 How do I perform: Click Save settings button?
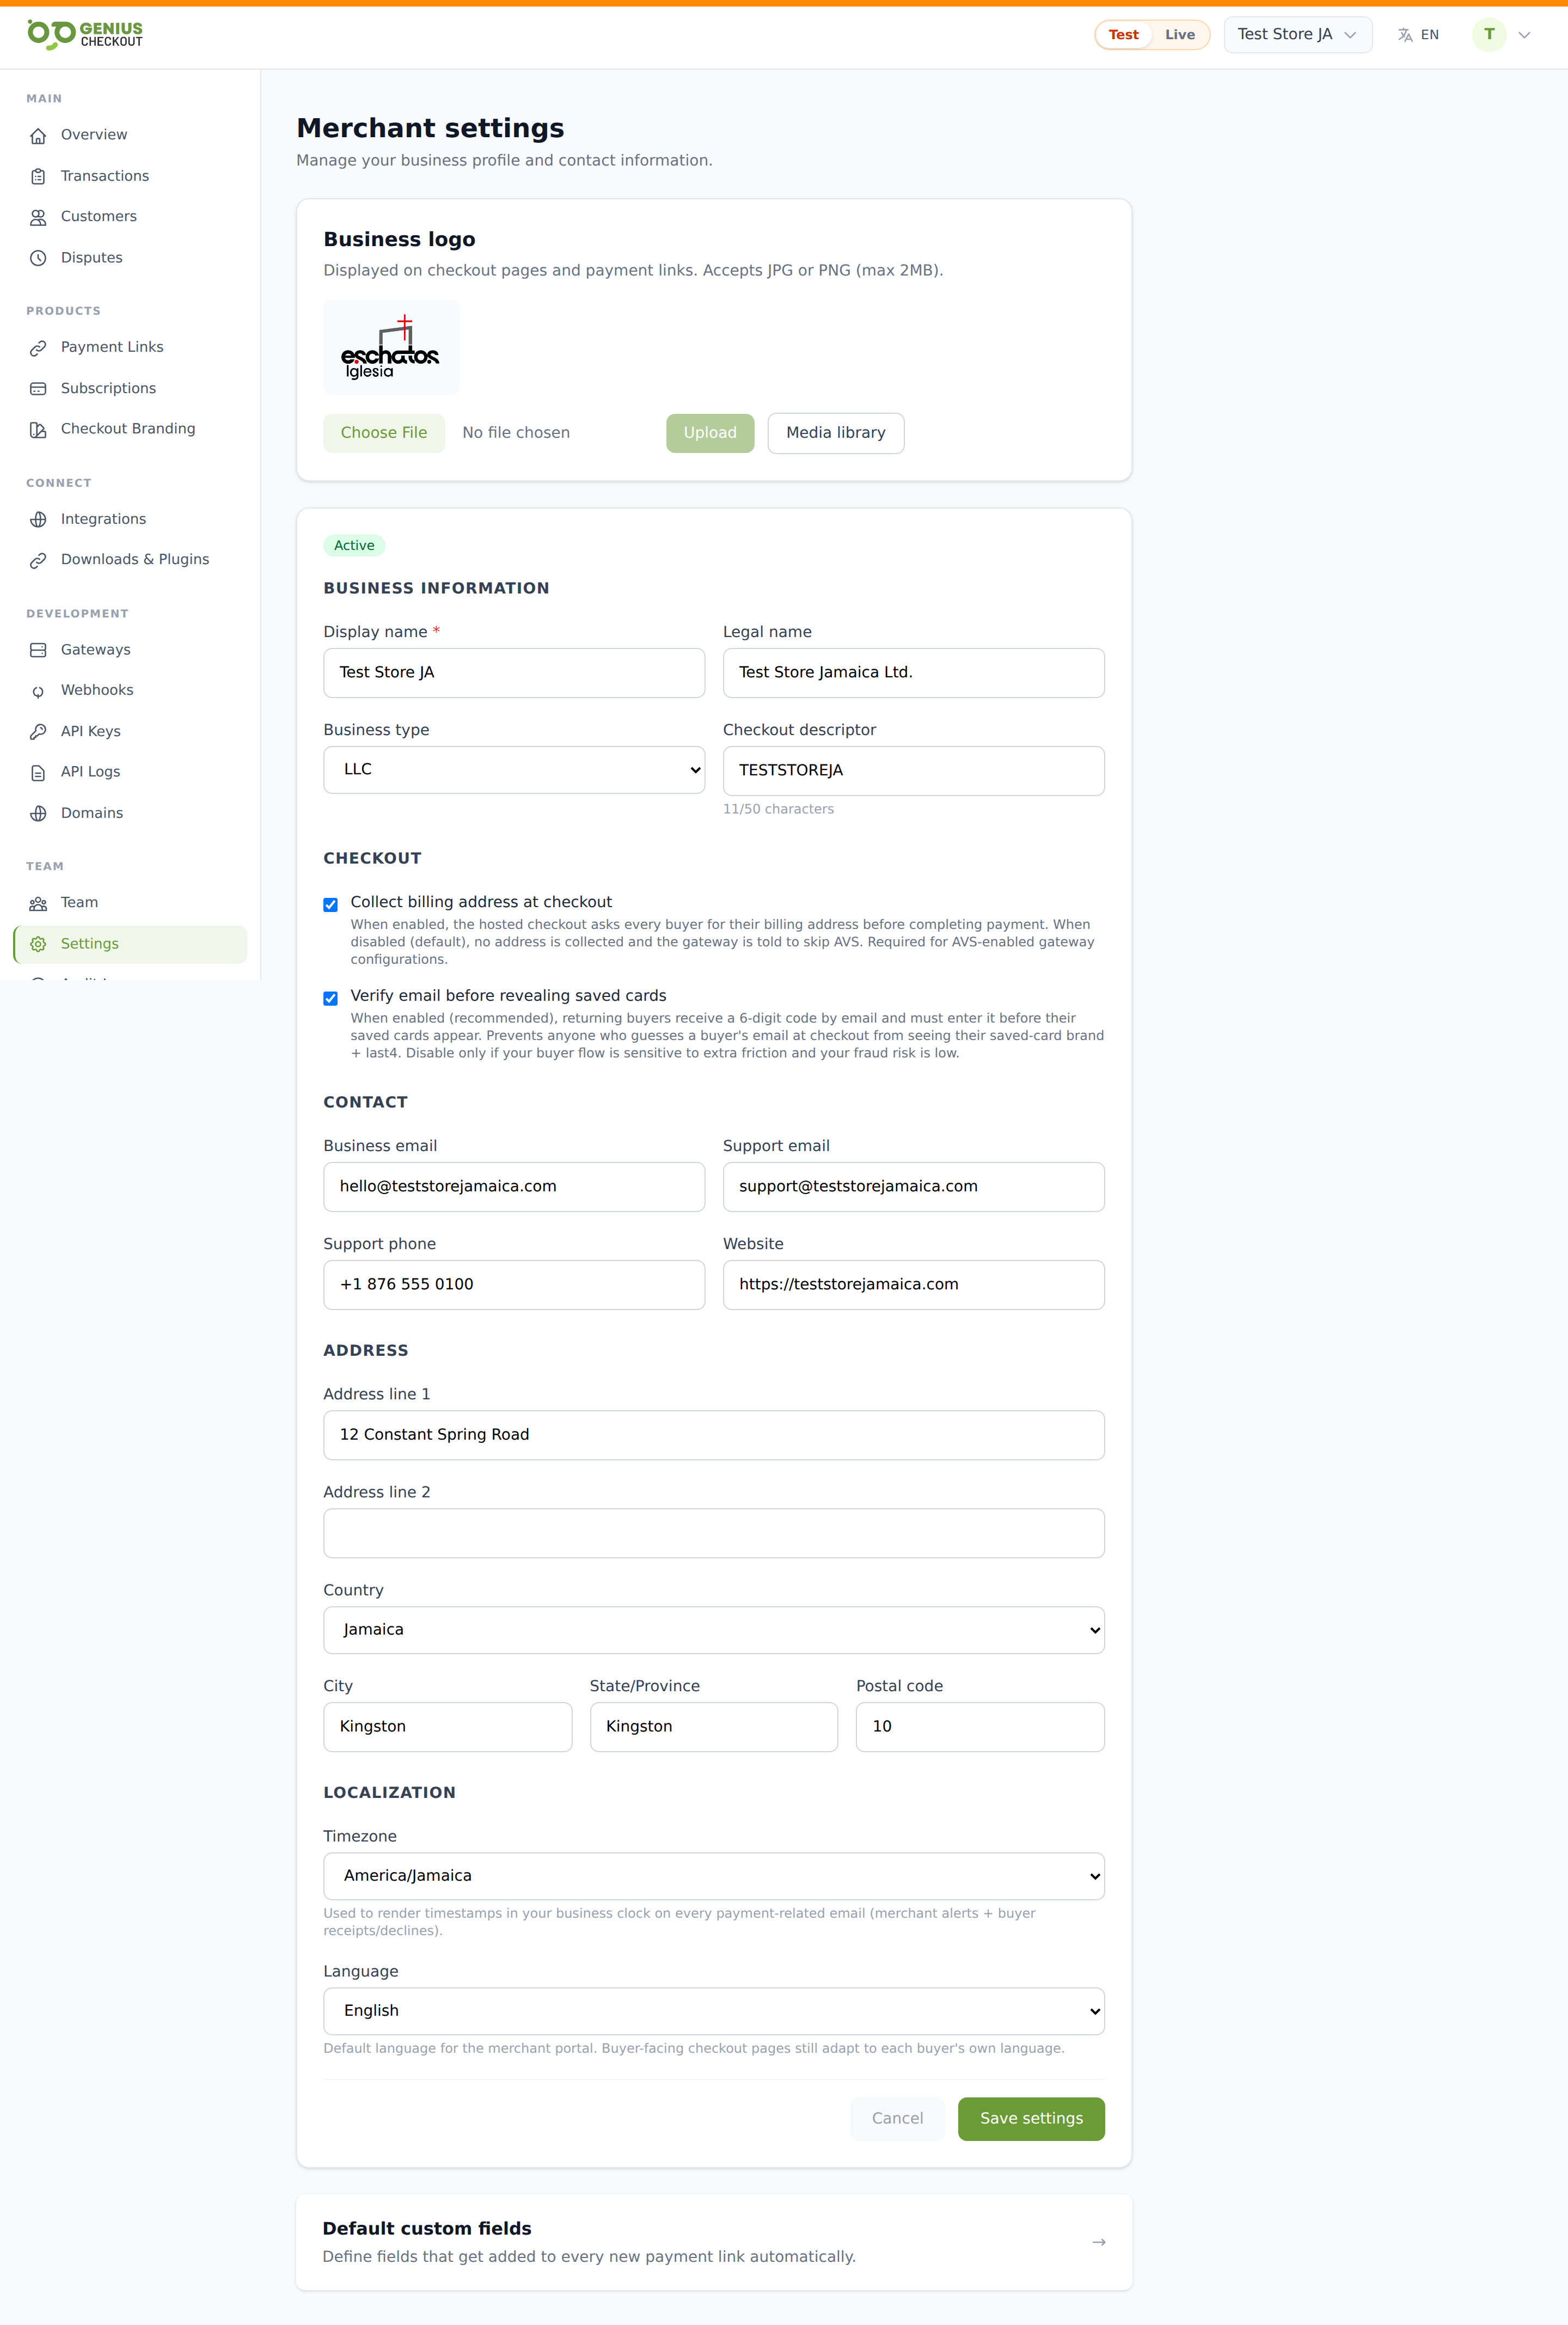point(1031,2118)
